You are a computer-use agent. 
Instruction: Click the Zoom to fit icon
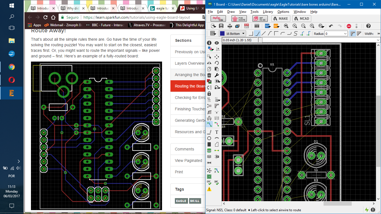tap(286, 26)
